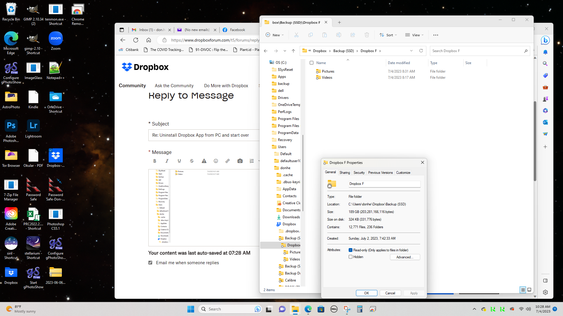This screenshot has height=316, width=563.
Task: Click browser page vertical scrollbar
Action: coord(535,140)
